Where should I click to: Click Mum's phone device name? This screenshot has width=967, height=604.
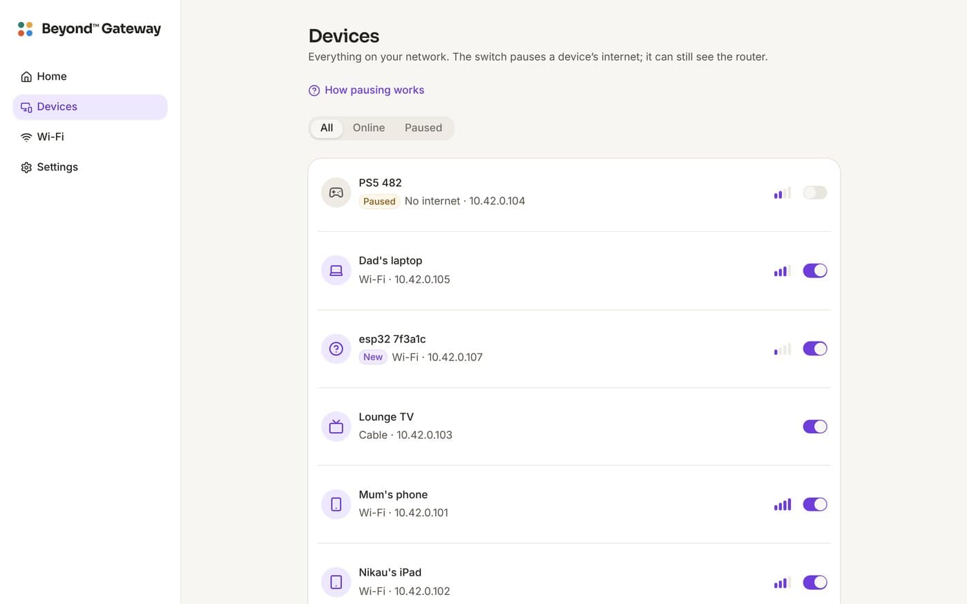point(394,495)
